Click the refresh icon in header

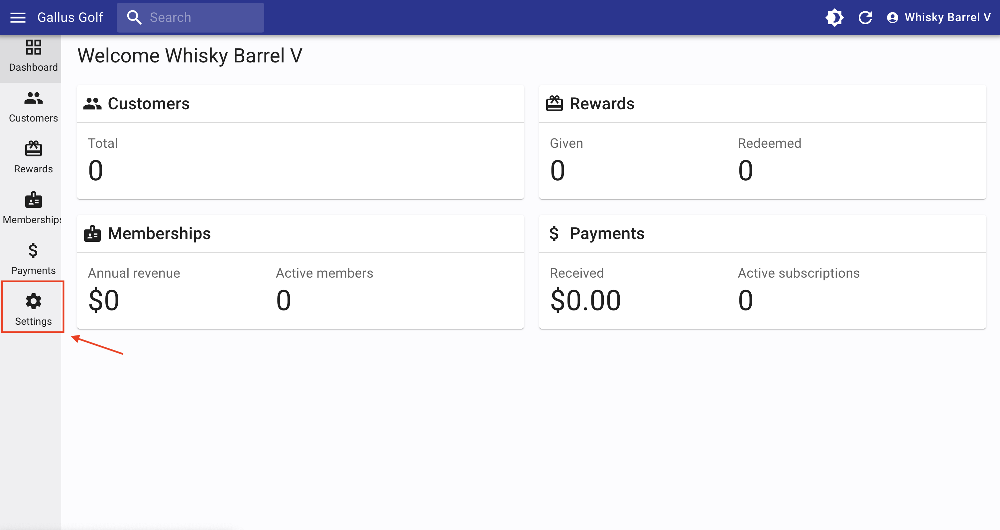tap(865, 18)
